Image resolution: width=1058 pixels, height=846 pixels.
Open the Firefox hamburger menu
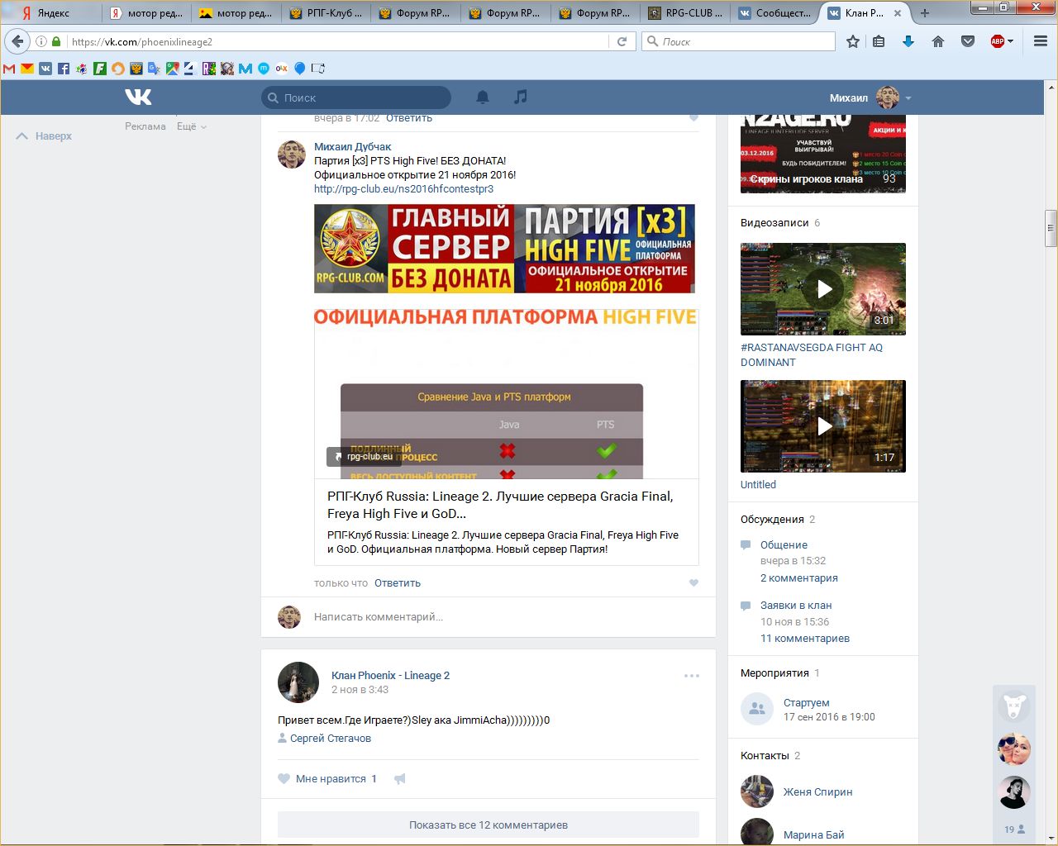[x=1041, y=41]
